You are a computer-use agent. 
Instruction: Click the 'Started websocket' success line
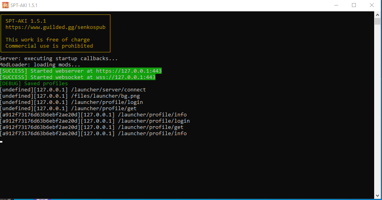(x=77, y=77)
